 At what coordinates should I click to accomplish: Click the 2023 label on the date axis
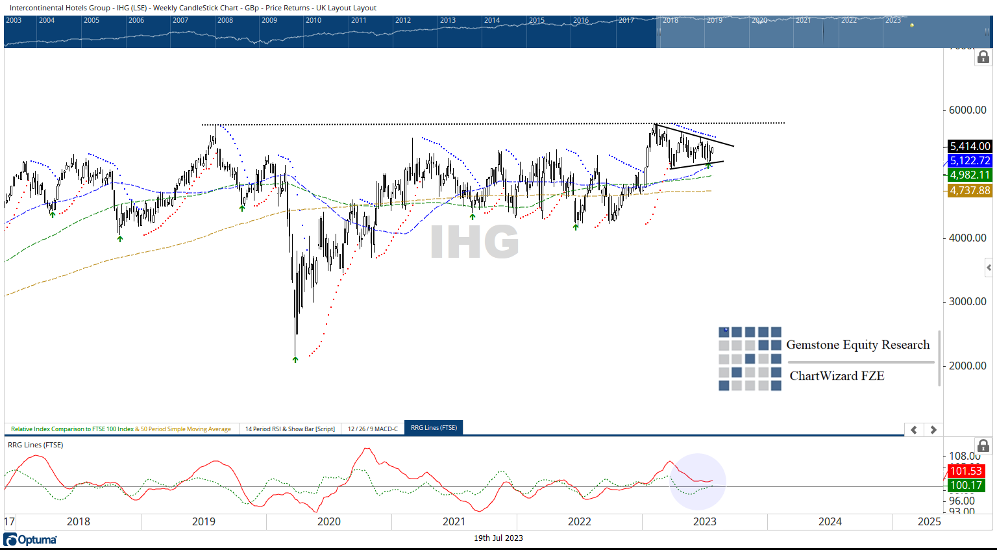coord(705,521)
